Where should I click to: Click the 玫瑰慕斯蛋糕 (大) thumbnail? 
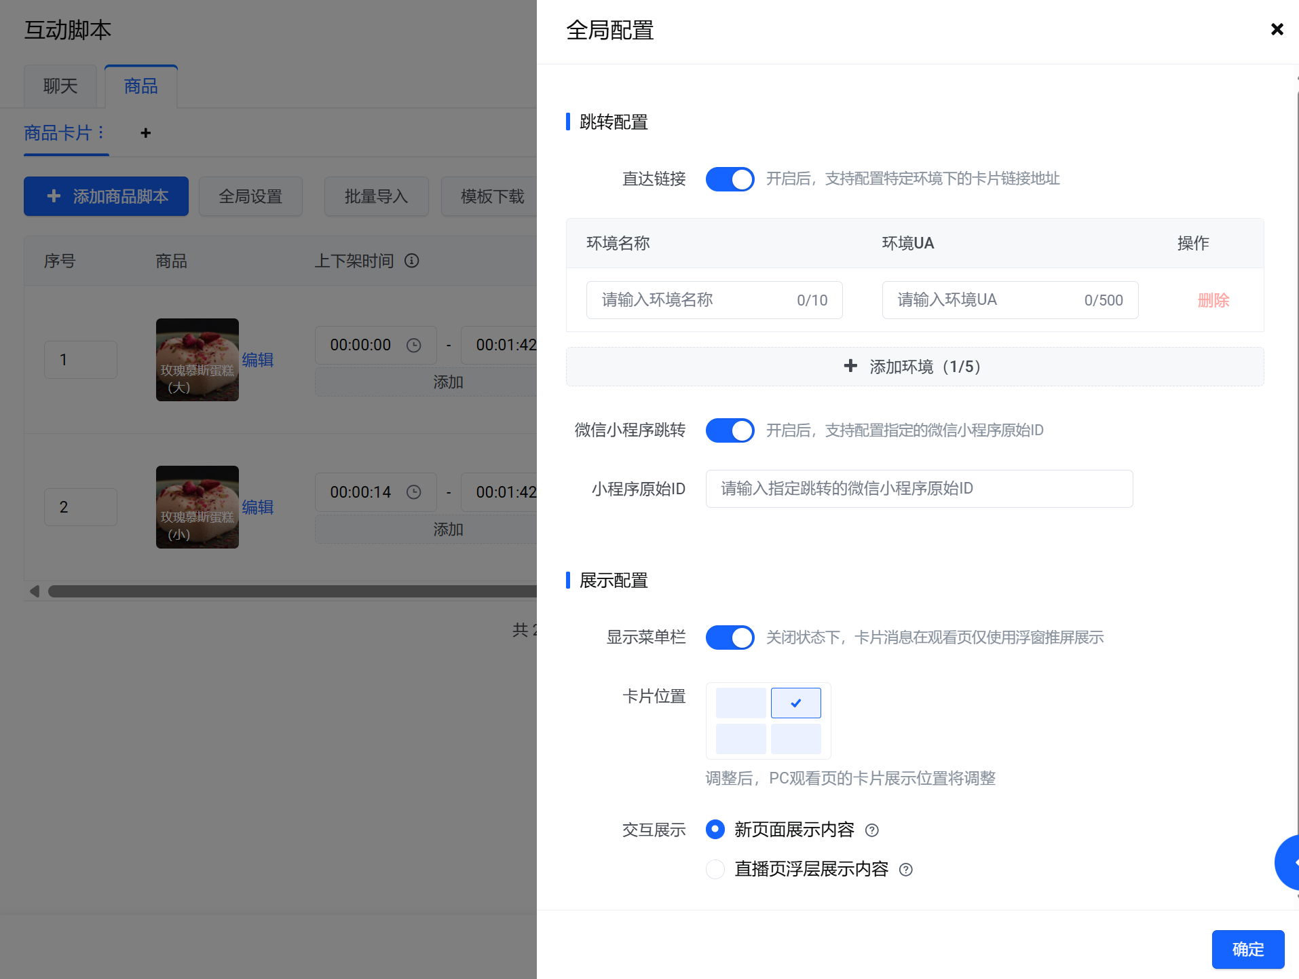(x=197, y=360)
